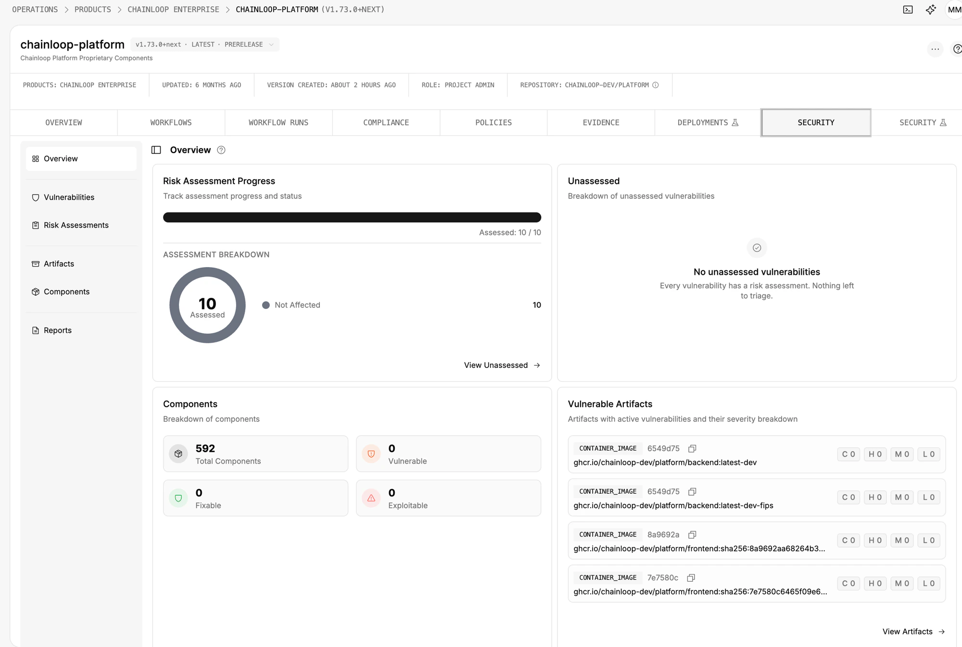Open Reports in the sidebar

pos(81,330)
